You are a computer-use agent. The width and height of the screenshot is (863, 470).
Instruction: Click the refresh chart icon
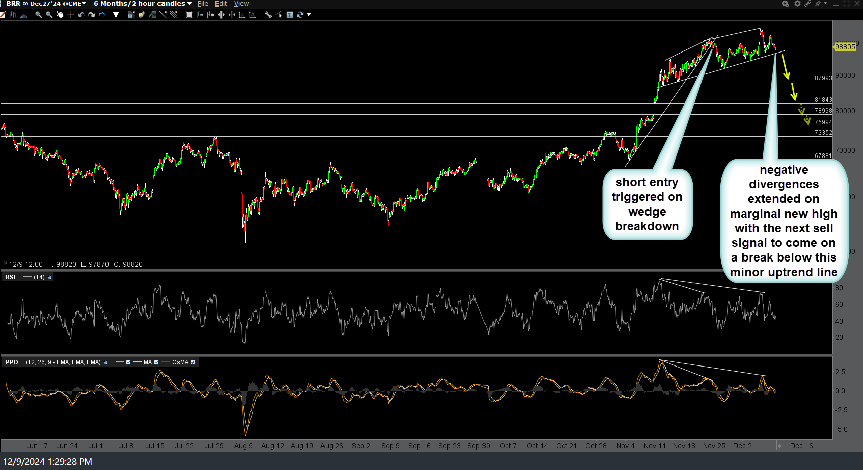tap(300, 15)
